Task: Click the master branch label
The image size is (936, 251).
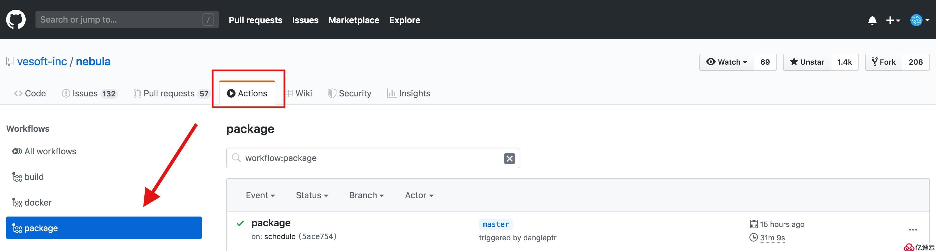Action: click(x=496, y=224)
